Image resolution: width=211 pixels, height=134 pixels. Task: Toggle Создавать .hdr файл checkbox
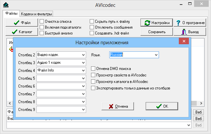click(x=92, y=33)
